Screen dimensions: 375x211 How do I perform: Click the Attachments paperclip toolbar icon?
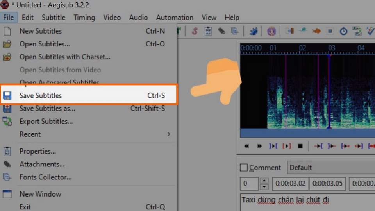[x=221, y=31]
